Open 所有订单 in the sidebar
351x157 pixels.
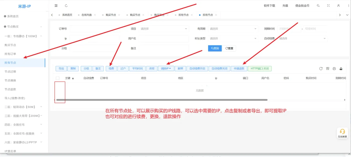pyautogui.click(x=10, y=54)
